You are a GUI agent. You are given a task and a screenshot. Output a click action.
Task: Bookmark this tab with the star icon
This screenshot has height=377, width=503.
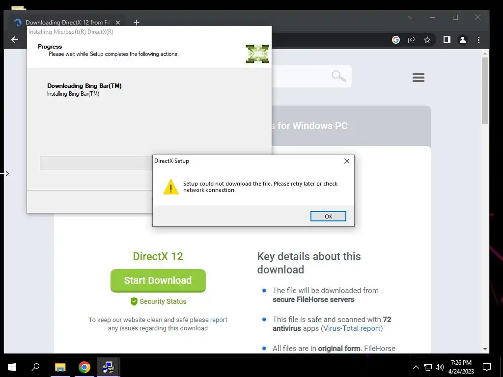(x=427, y=40)
